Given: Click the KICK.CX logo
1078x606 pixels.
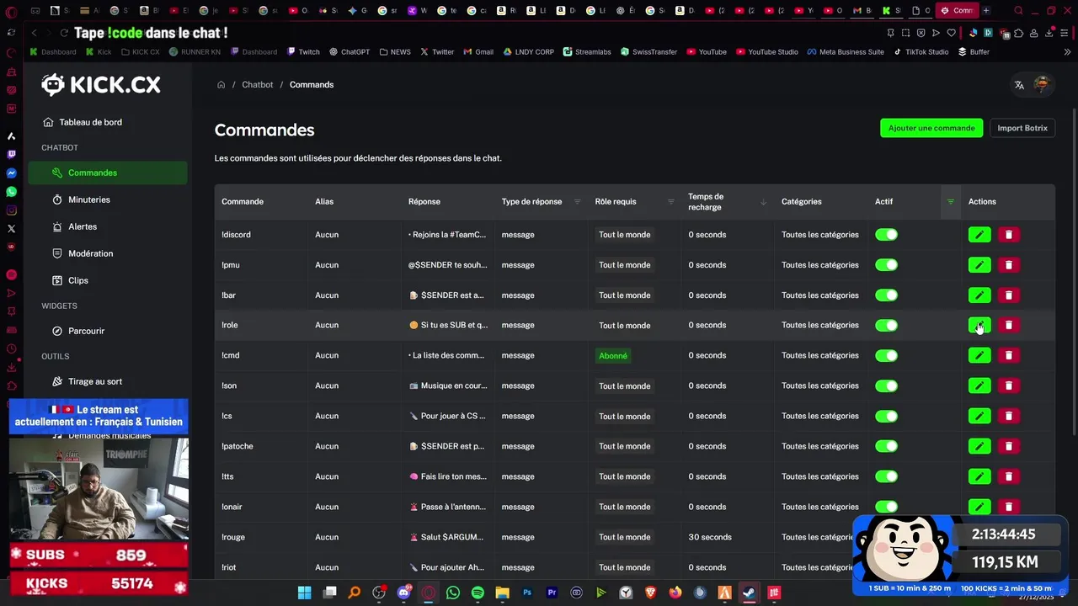Looking at the screenshot, I should [x=101, y=84].
